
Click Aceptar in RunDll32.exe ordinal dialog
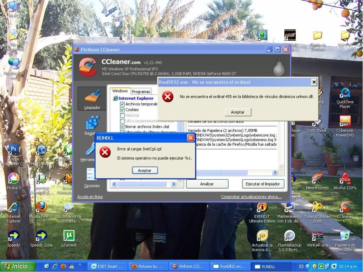pyautogui.click(x=238, y=112)
